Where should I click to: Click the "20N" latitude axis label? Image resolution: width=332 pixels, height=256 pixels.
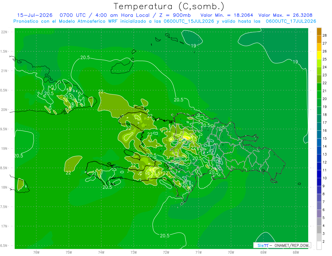4,110
